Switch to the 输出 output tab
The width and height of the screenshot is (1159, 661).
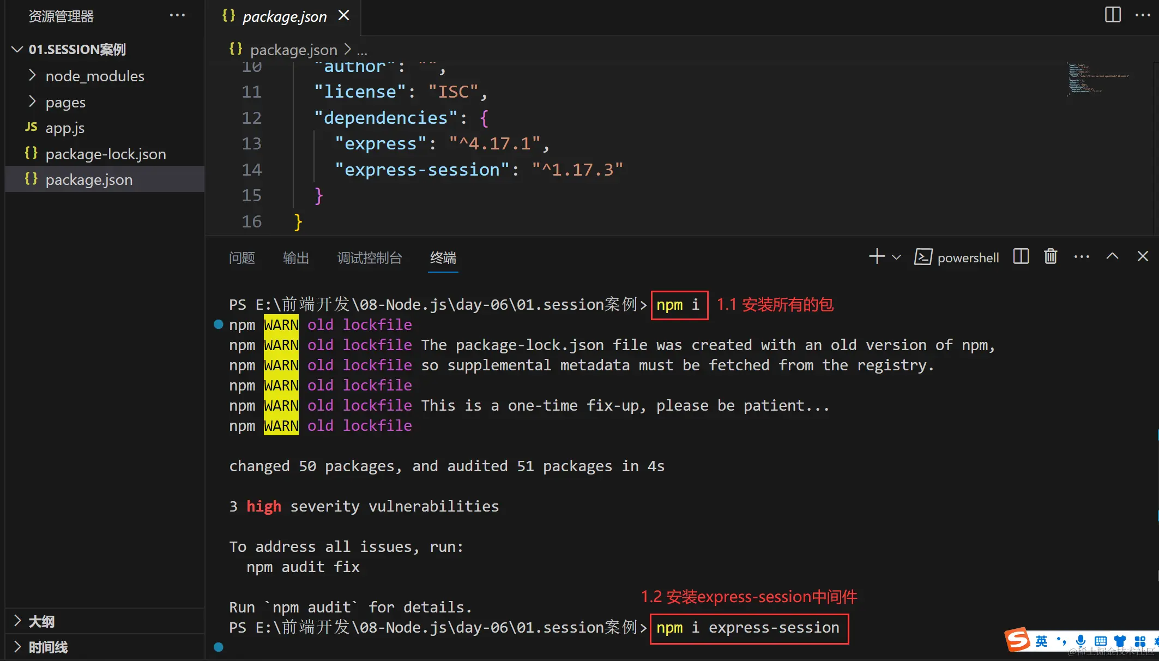tap(296, 258)
